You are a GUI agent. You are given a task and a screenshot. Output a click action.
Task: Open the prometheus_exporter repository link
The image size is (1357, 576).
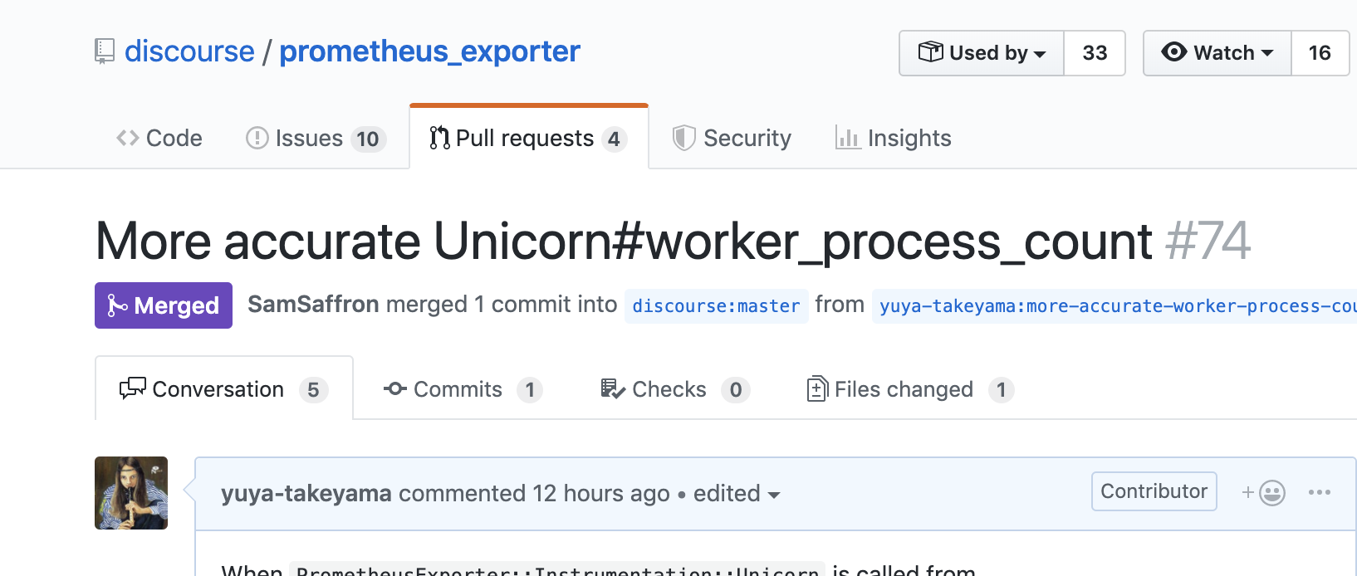[x=429, y=51]
